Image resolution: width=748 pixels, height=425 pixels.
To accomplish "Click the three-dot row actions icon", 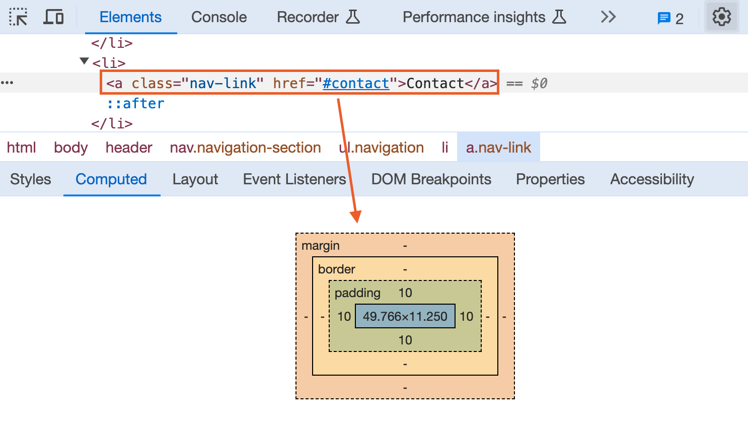I will (x=7, y=83).
